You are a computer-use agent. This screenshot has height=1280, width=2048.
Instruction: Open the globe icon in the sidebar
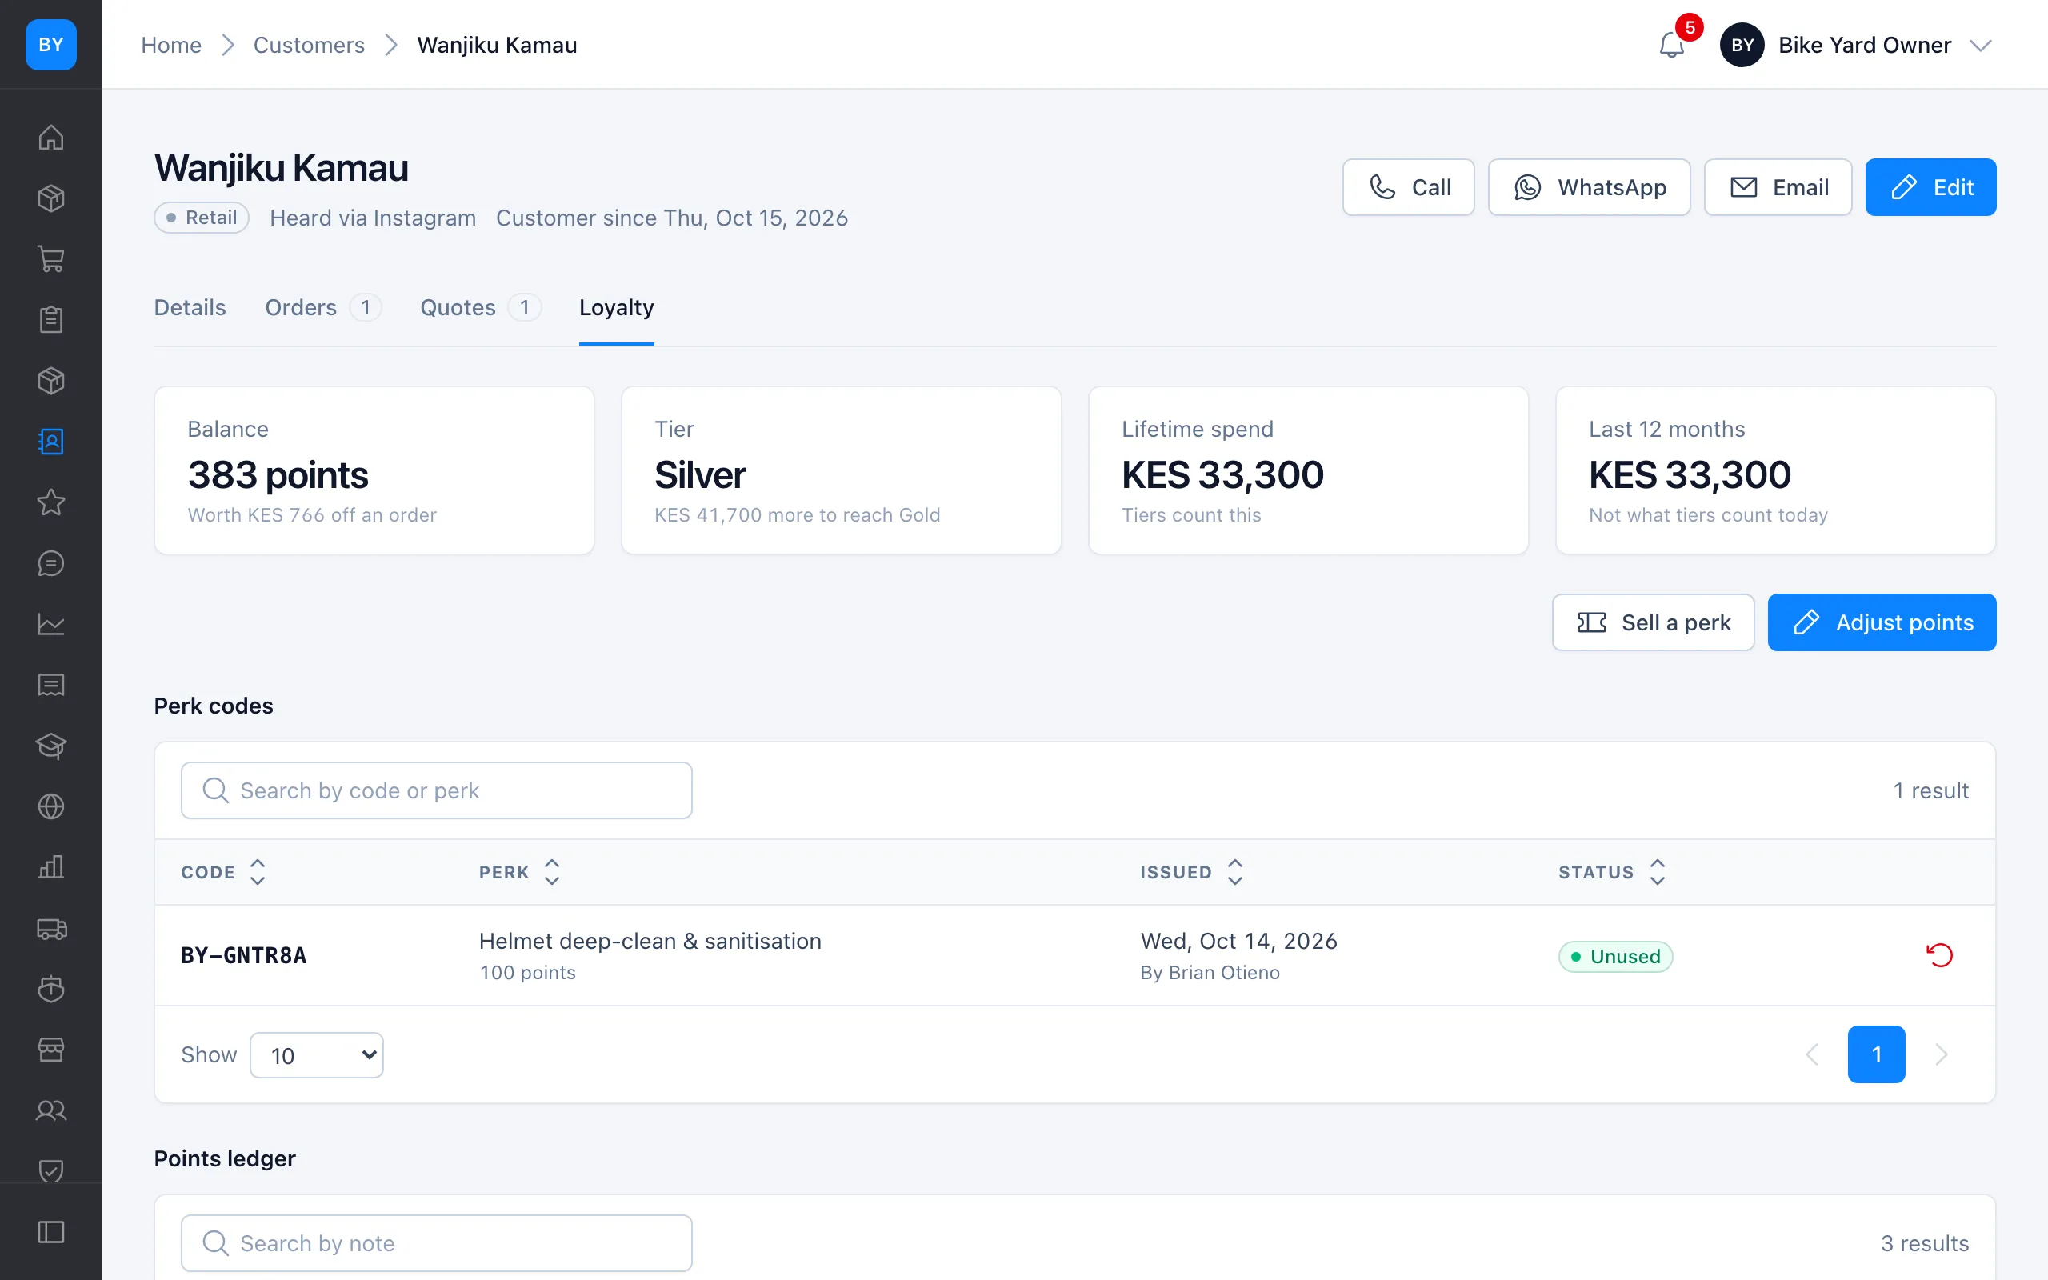50,806
